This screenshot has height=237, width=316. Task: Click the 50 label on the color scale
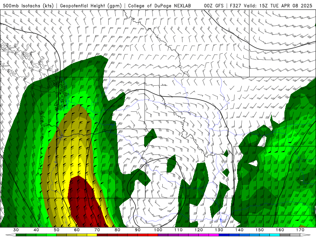click(56, 230)
